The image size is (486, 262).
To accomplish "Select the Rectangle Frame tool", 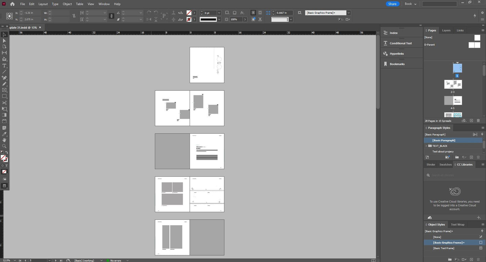I will pos(4,90).
